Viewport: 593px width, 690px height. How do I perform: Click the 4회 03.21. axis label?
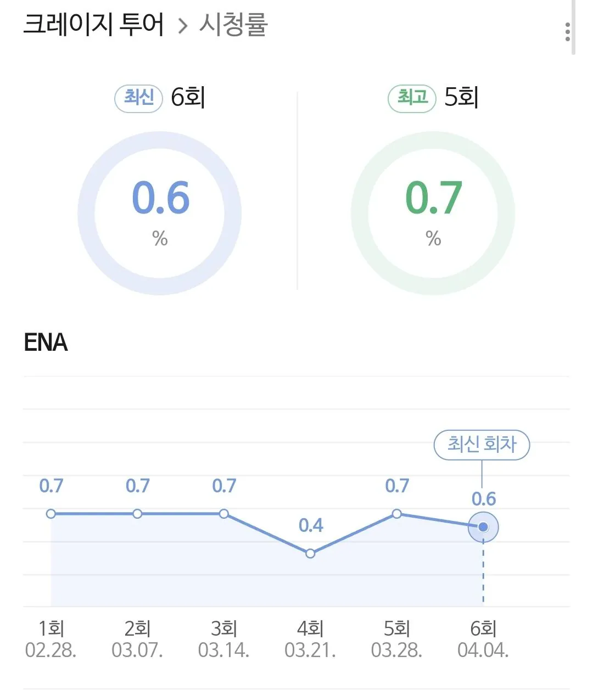point(310,639)
